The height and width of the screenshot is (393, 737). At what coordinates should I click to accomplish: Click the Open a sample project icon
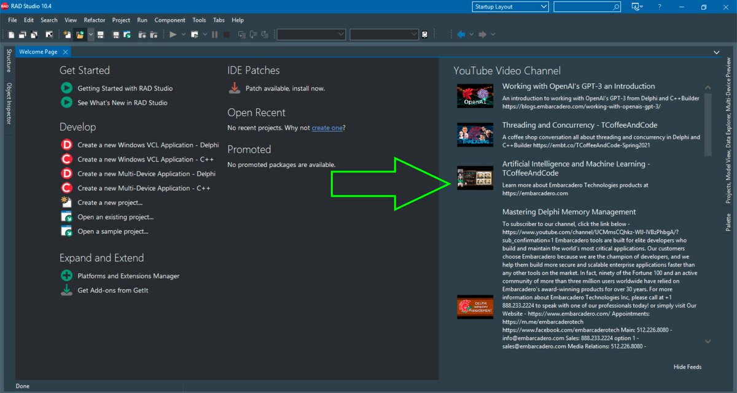click(66, 231)
